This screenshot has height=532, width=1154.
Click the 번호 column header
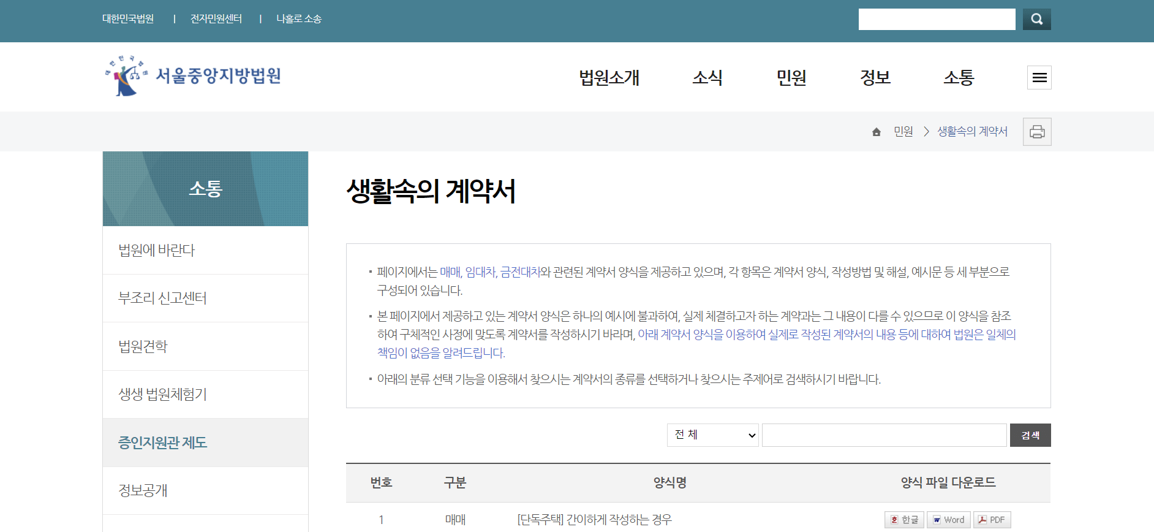[x=381, y=483]
